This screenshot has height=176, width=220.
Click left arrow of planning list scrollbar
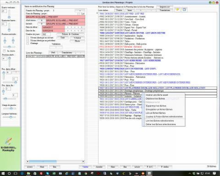[27, 161]
